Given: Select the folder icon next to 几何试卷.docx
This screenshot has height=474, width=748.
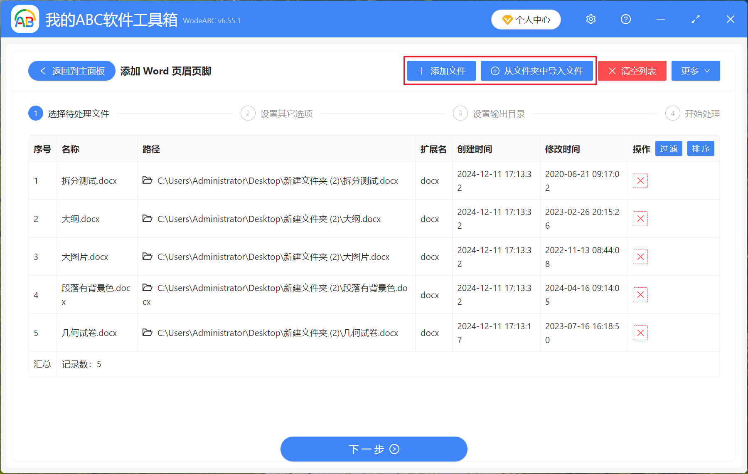Looking at the screenshot, I should point(148,333).
